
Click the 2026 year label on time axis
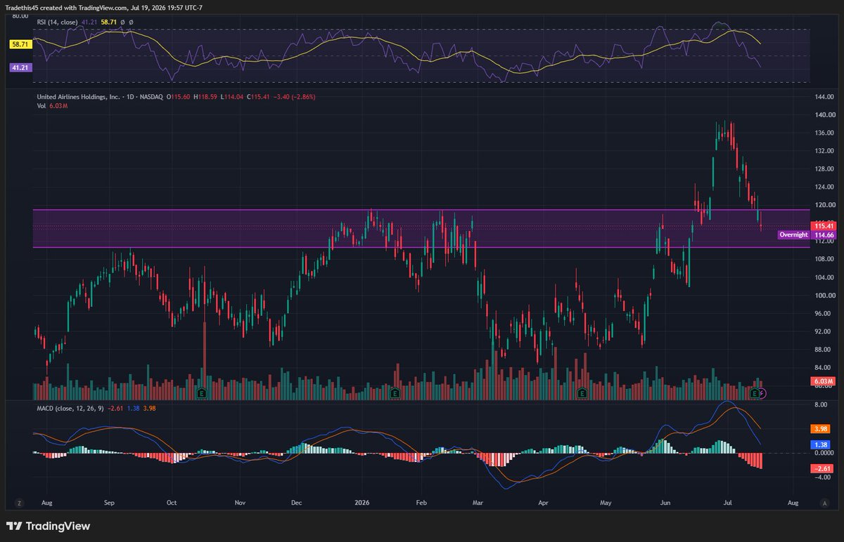click(x=362, y=503)
